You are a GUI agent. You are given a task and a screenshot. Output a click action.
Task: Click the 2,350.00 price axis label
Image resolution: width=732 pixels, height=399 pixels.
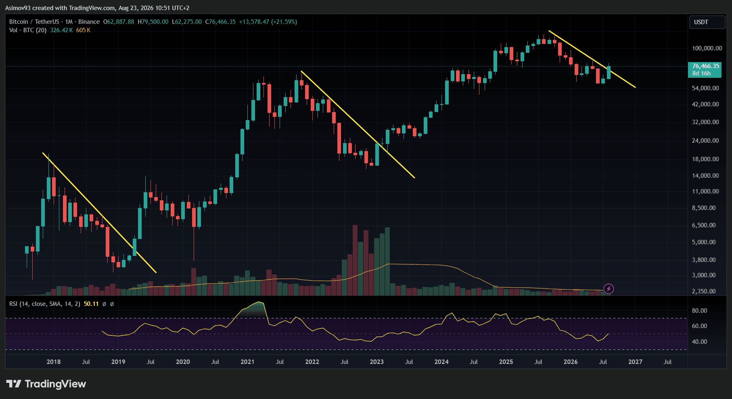[x=704, y=291]
